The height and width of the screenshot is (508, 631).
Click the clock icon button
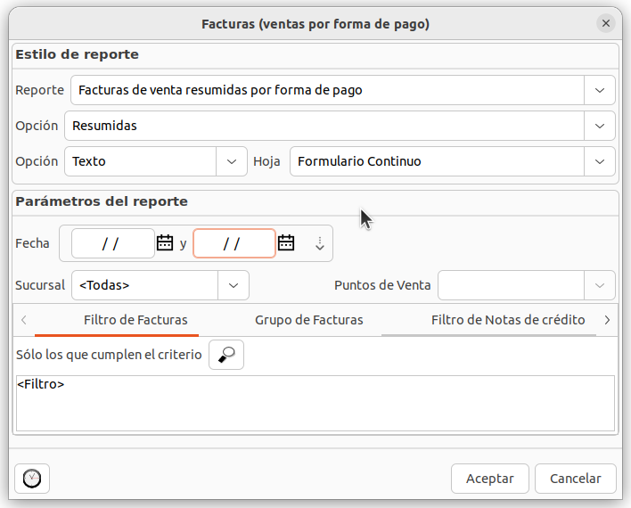pos(32,479)
